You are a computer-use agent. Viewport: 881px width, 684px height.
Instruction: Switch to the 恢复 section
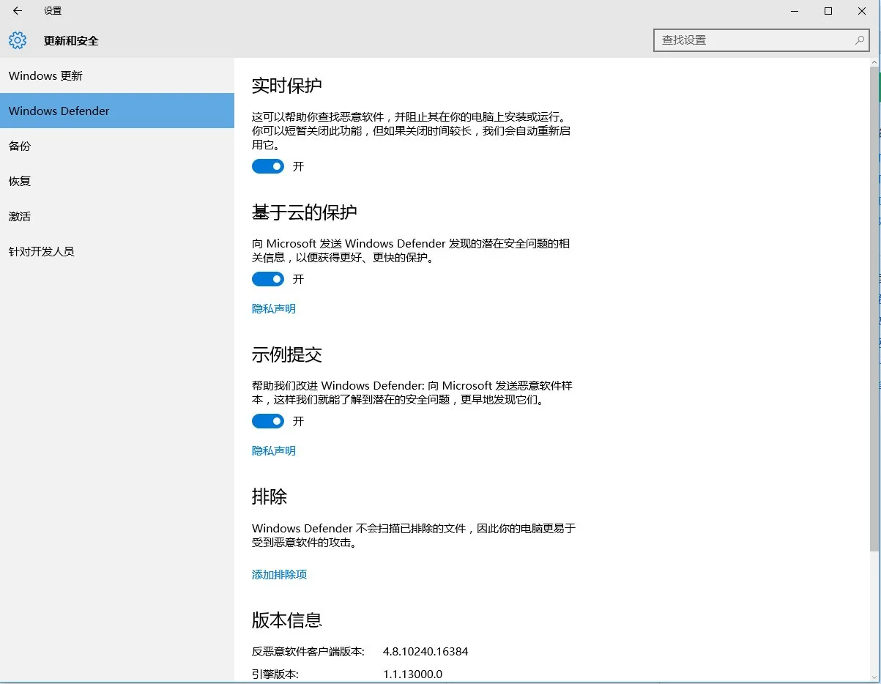click(x=19, y=181)
